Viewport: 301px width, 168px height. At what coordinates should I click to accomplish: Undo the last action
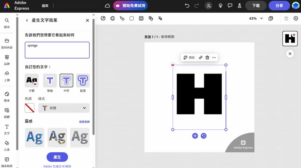(x=187, y=6)
